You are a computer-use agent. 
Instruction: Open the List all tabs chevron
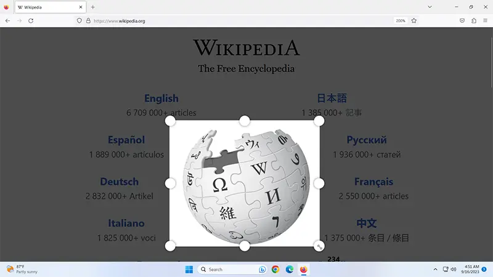click(x=430, y=7)
